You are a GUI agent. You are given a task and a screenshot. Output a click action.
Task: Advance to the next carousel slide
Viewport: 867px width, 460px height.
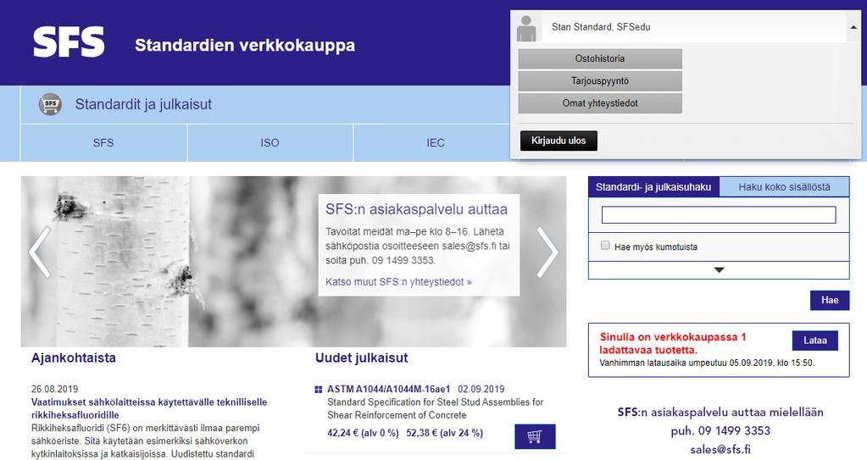547,252
